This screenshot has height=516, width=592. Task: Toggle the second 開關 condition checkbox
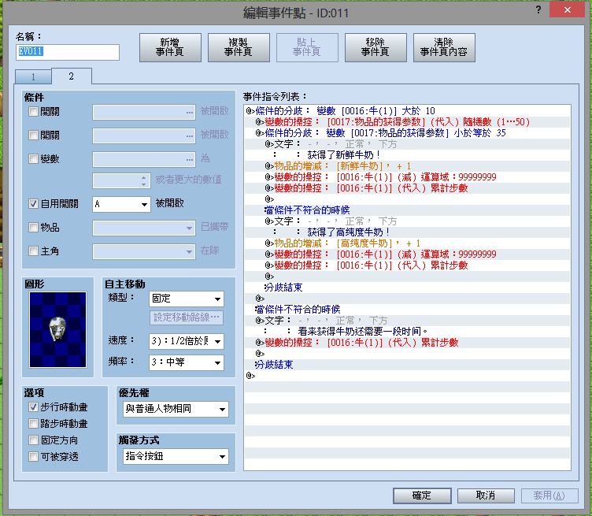click(x=33, y=135)
